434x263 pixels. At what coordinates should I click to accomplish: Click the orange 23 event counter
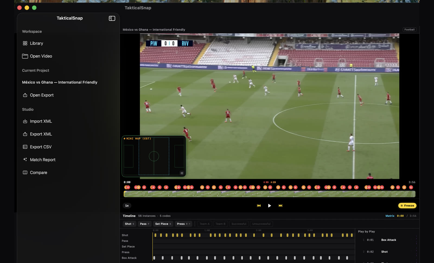coord(273,182)
